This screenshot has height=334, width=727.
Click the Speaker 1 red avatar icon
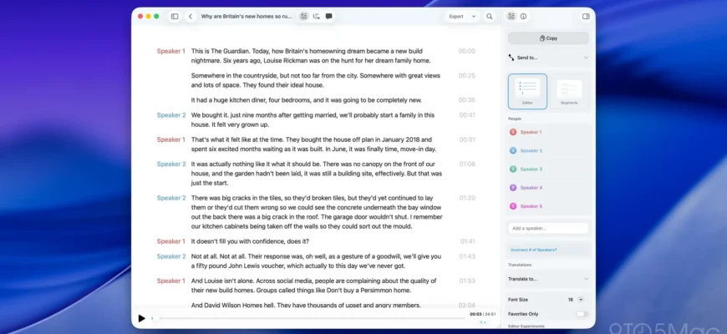click(x=513, y=132)
